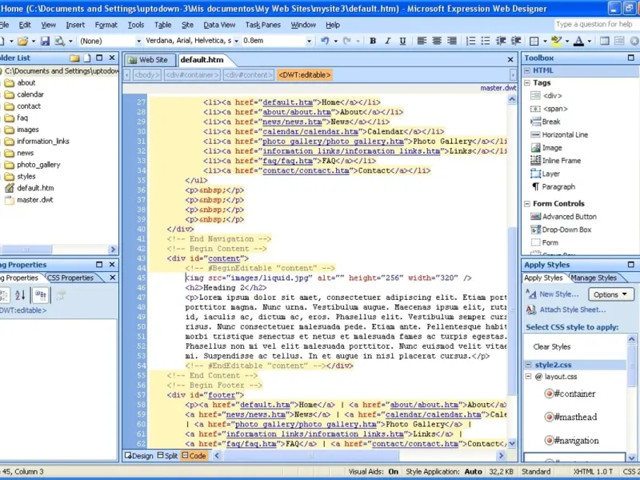The height and width of the screenshot is (480, 640).
Task: Collapse the @ layout.css style group
Action: (x=528, y=376)
